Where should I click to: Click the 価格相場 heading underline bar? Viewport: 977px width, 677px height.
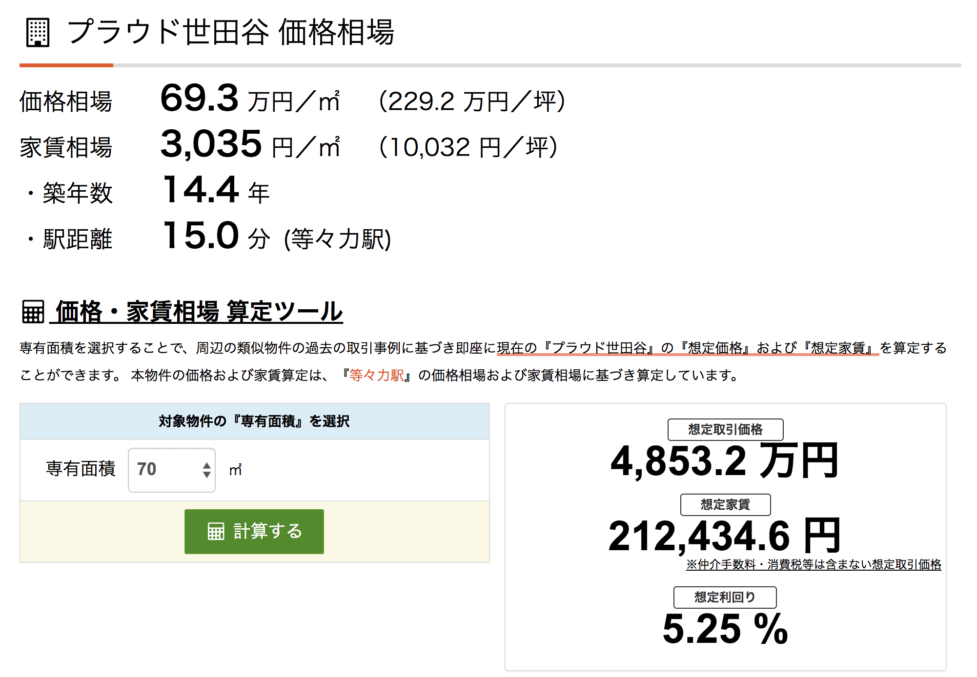point(66,64)
